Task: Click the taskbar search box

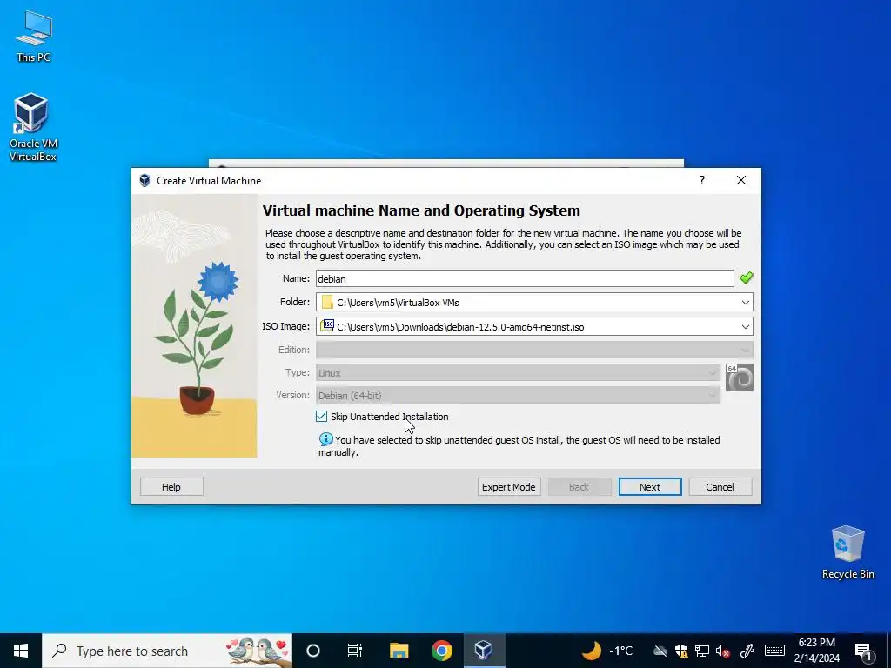Action: [167, 651]
